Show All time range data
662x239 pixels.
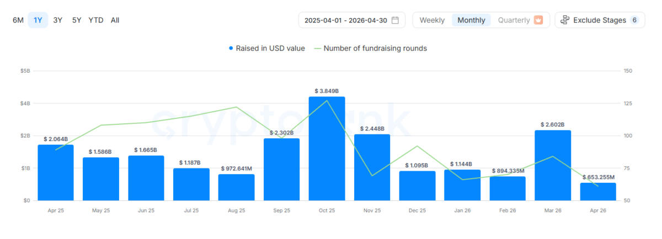[x=115, y=20]
